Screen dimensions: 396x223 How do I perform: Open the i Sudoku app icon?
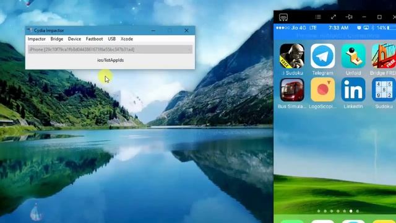coord(291,56)
